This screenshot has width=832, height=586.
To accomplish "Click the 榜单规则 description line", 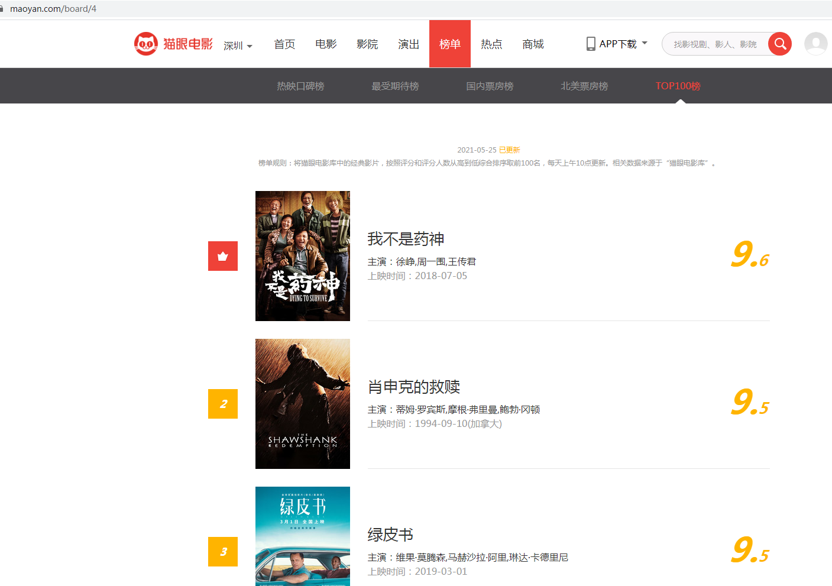I will click(487, 163).
